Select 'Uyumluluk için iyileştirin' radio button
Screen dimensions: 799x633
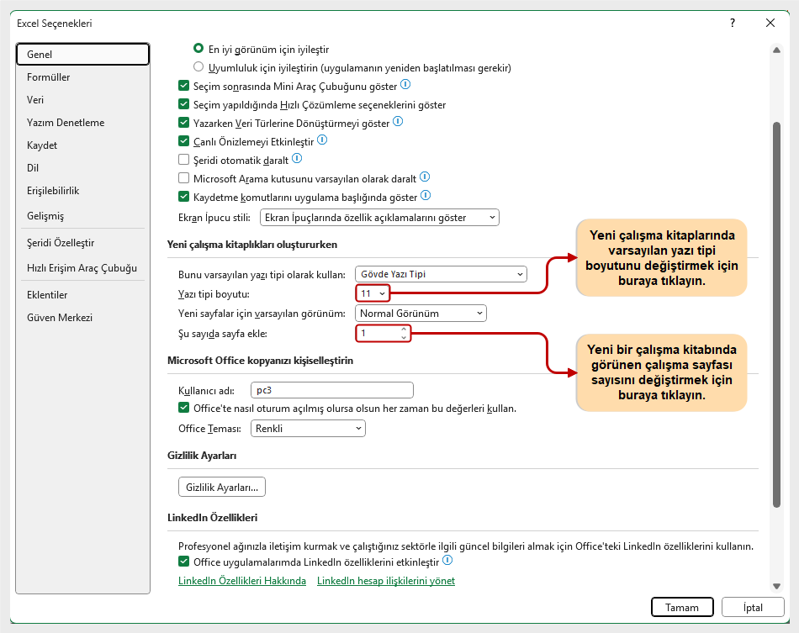(x=198, y=66)
